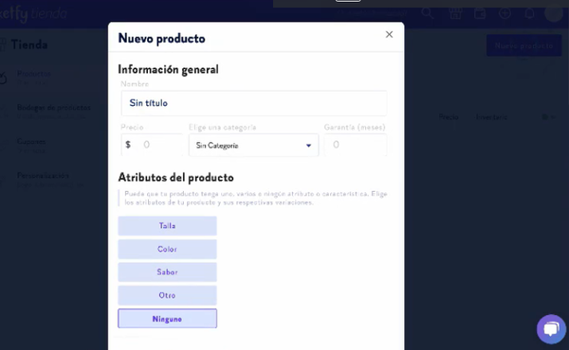Viewport: 569px width, 350px height.
Task: Open the user avatar in header
Action: pyautogui.click(x=554, y=13)
